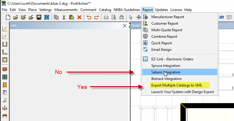Open the Catalog menu
234x121 pixels.
pos(105,10)
